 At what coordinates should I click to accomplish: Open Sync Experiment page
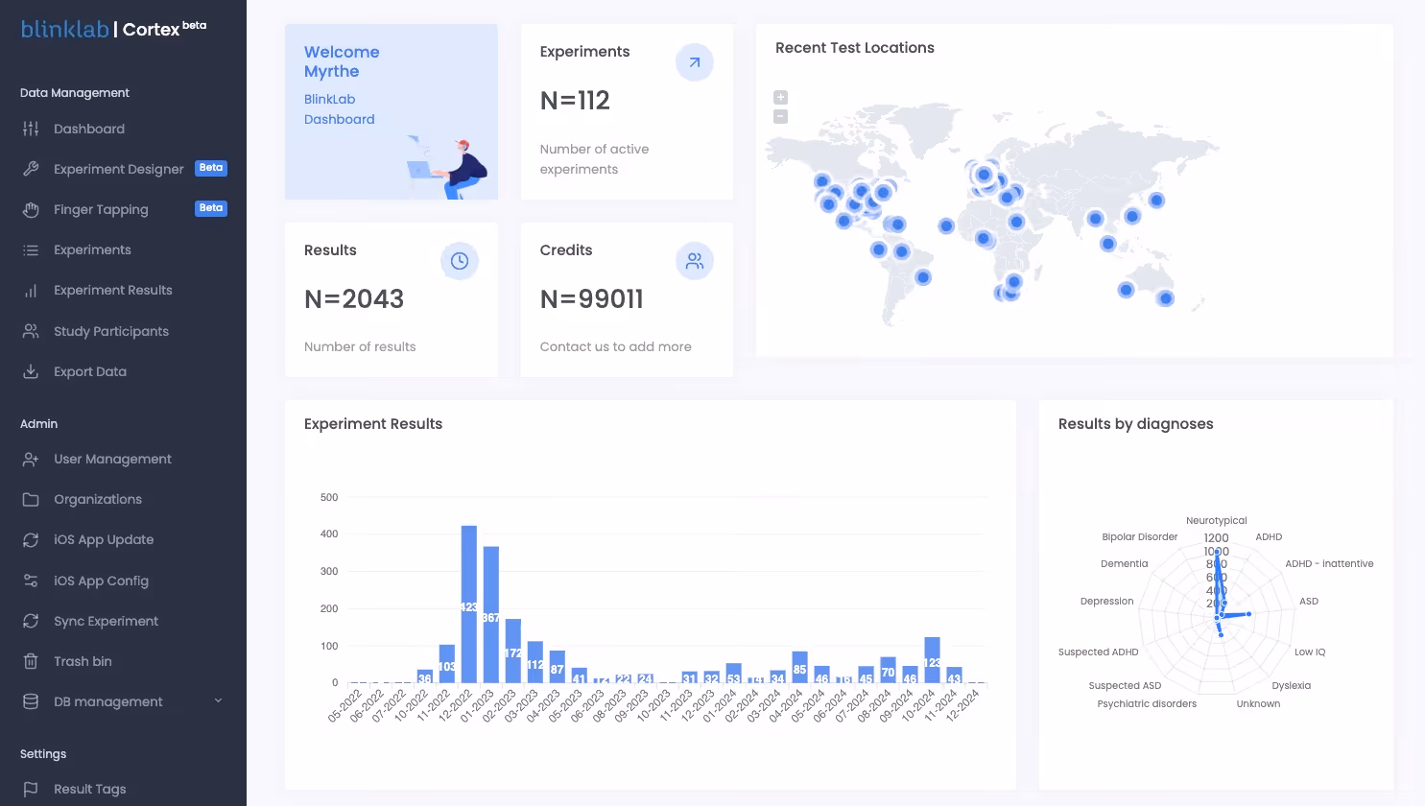(x=106, y=621)
